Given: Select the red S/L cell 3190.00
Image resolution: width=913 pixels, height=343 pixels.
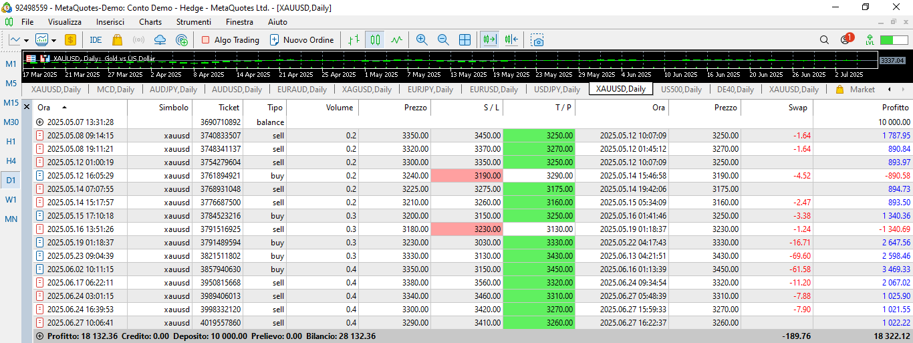Looking at the screenshot, I should coord(467,175).
